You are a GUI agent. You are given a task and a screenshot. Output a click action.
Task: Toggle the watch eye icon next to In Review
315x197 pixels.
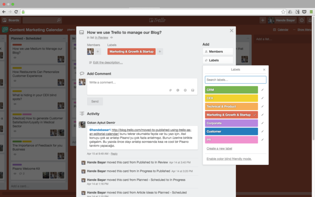(x=111, y=37)
